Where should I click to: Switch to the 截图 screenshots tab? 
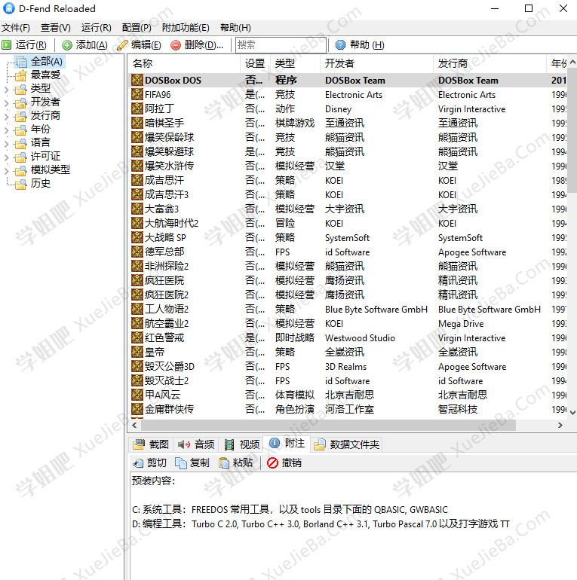tap(151, 444)
